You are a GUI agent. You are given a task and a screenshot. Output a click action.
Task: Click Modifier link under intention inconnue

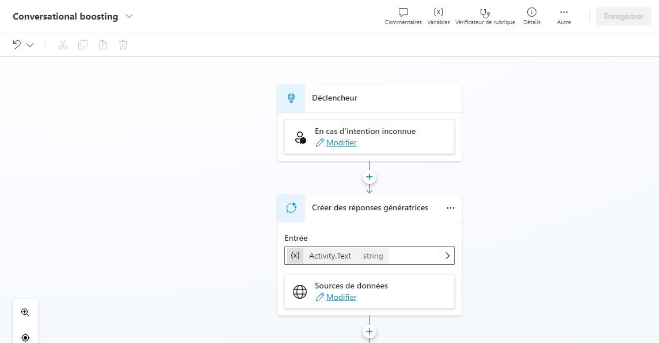341,142
